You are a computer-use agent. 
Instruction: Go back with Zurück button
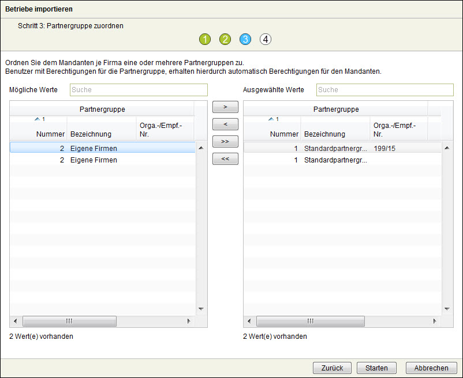(x=332, y=368)
